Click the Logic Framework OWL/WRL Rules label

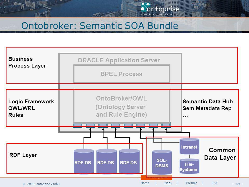click(x=31, y=108)
